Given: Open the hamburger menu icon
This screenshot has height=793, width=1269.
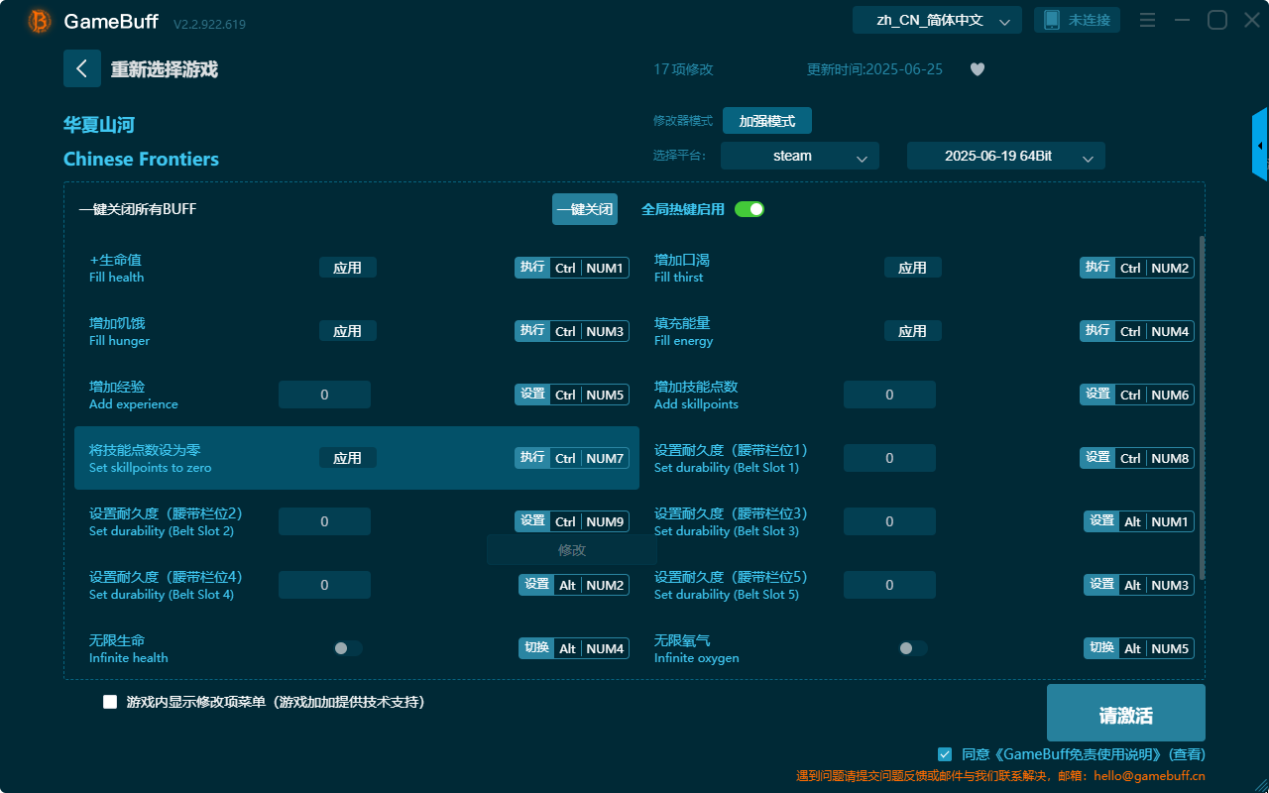Looking at the screenshot, I should tap(1147, 19).
